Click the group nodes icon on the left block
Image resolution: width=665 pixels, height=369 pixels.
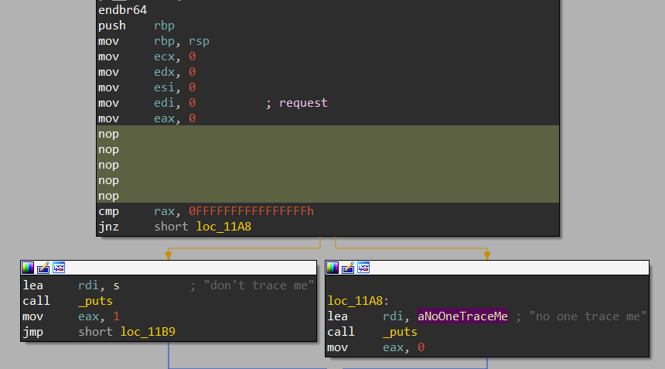tap(59, 268)
